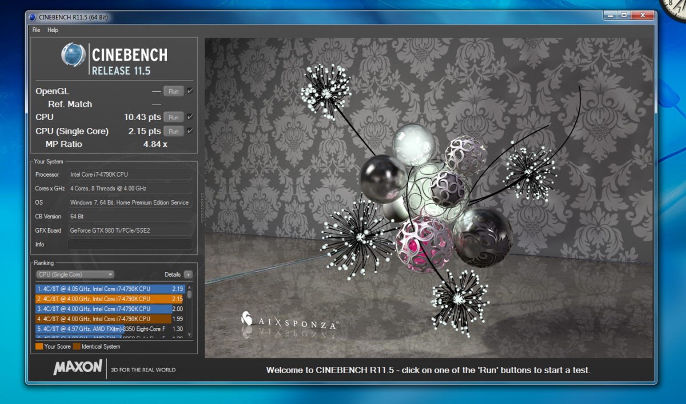Click the GFX Board GeForce GTX field
Screen dimensions: 686x404
click(130, 230)
